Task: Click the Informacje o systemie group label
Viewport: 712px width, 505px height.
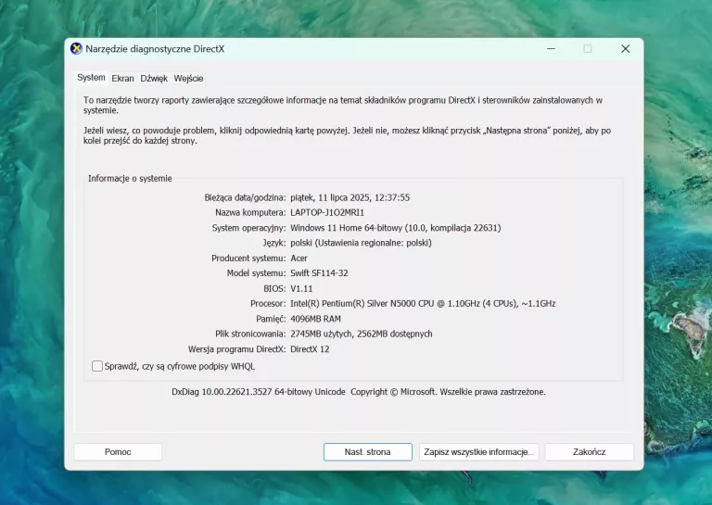Action: [130, 178]
